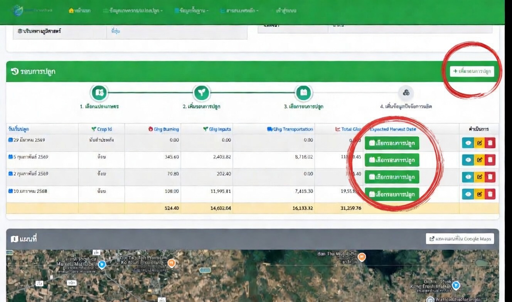The width and height of the screenshot is (512, 302).
Task: Sort by Ghg Inputs column header
Action: click(217, 129)
